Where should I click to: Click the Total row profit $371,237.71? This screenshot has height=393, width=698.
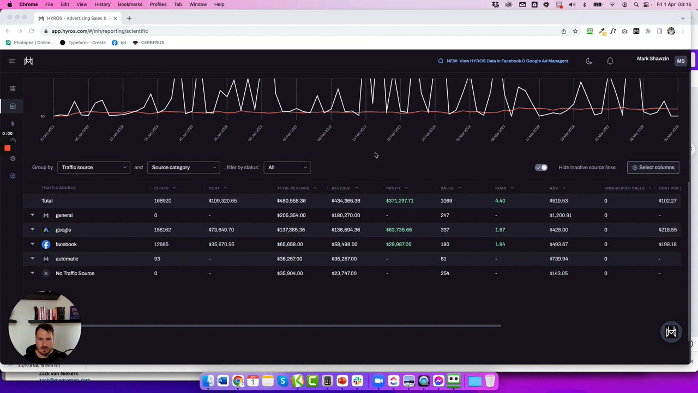[x=400, y=201]
